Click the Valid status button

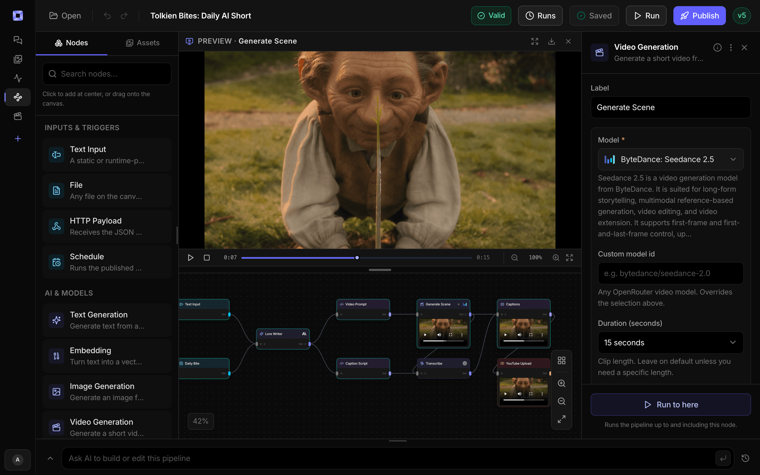[491, 16]
